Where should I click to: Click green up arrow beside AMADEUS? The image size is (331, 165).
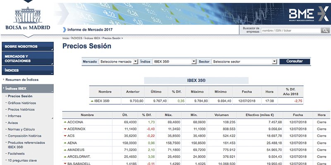tap(65, 150)
